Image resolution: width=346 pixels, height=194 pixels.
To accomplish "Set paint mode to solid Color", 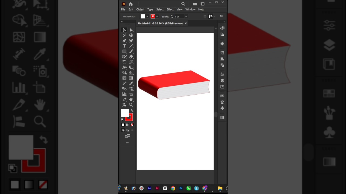I will coord(123,125).
